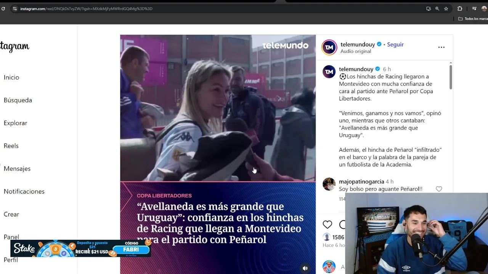Open Todos los marcadores bookmarks folder
The image size is (488, 274).
[x=473, y=19]
